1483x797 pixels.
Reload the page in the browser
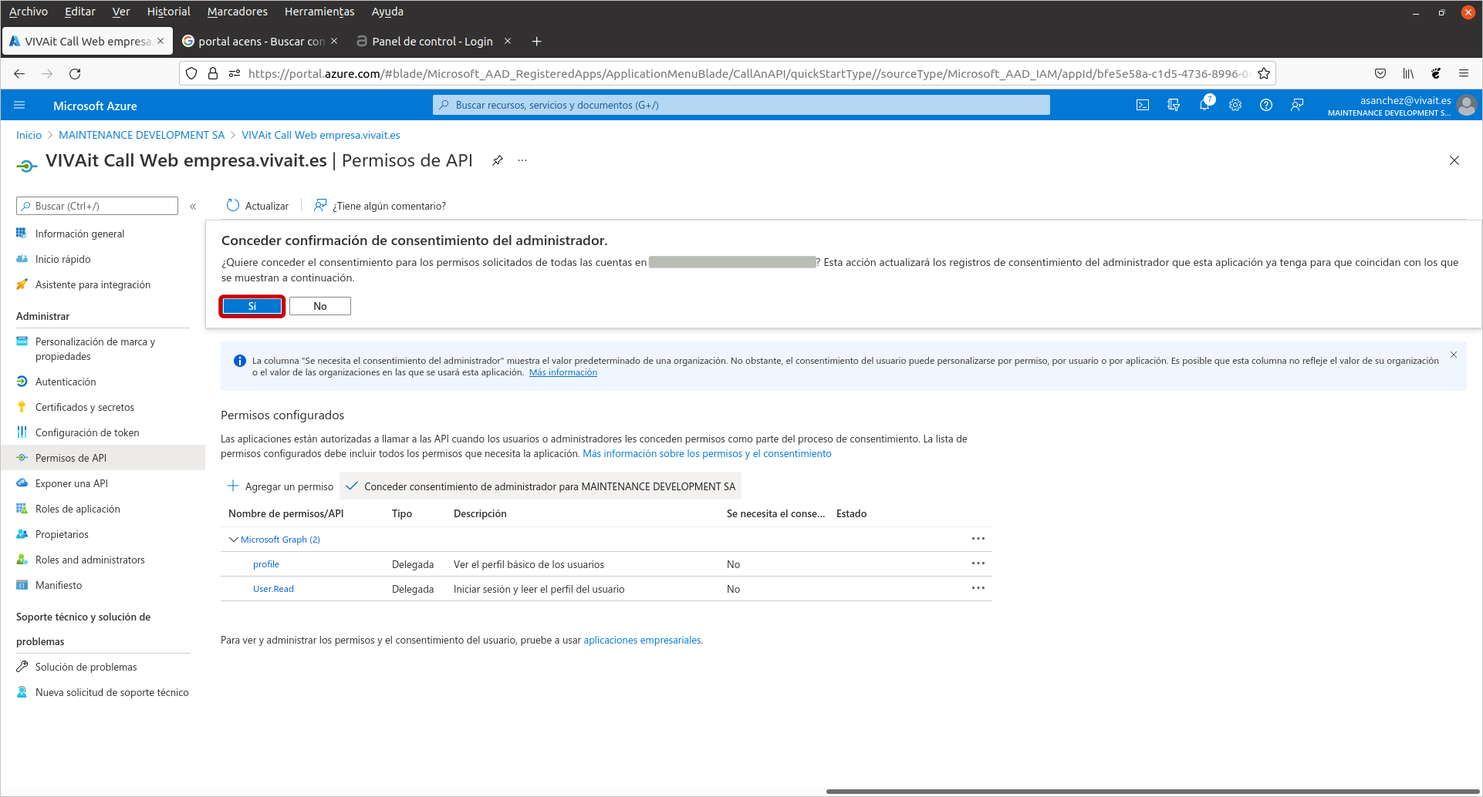[75, 73]
